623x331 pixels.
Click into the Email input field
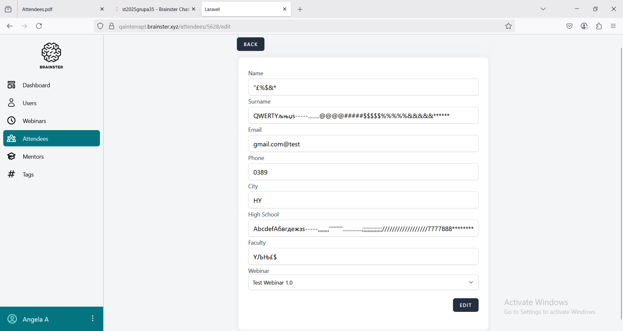point(363,144)
